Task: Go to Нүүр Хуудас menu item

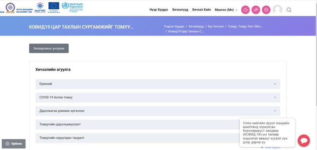Action: click(x=159, y=9)
